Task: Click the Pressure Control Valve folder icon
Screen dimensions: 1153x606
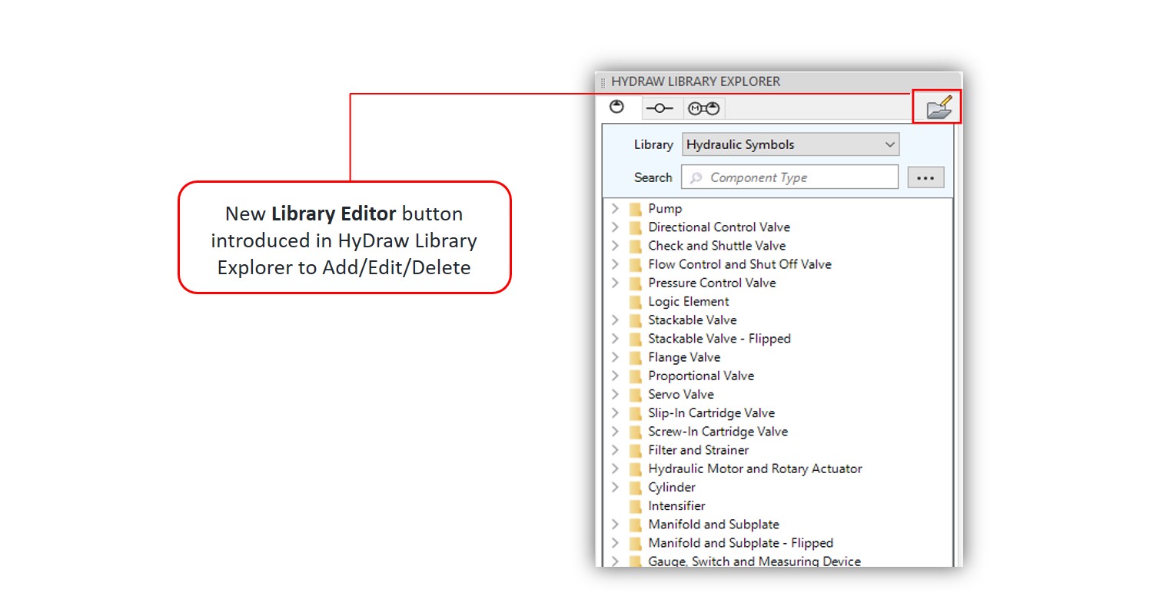Action: [x=635, y=283]
